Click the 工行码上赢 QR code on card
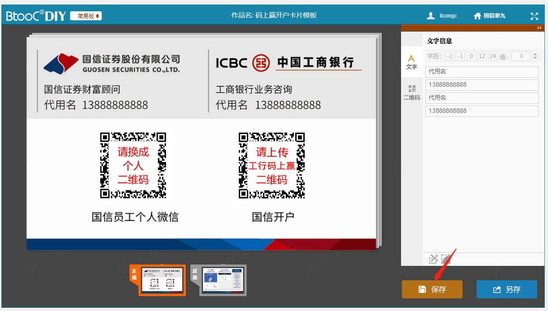548x311 pixels. point(272,165)
